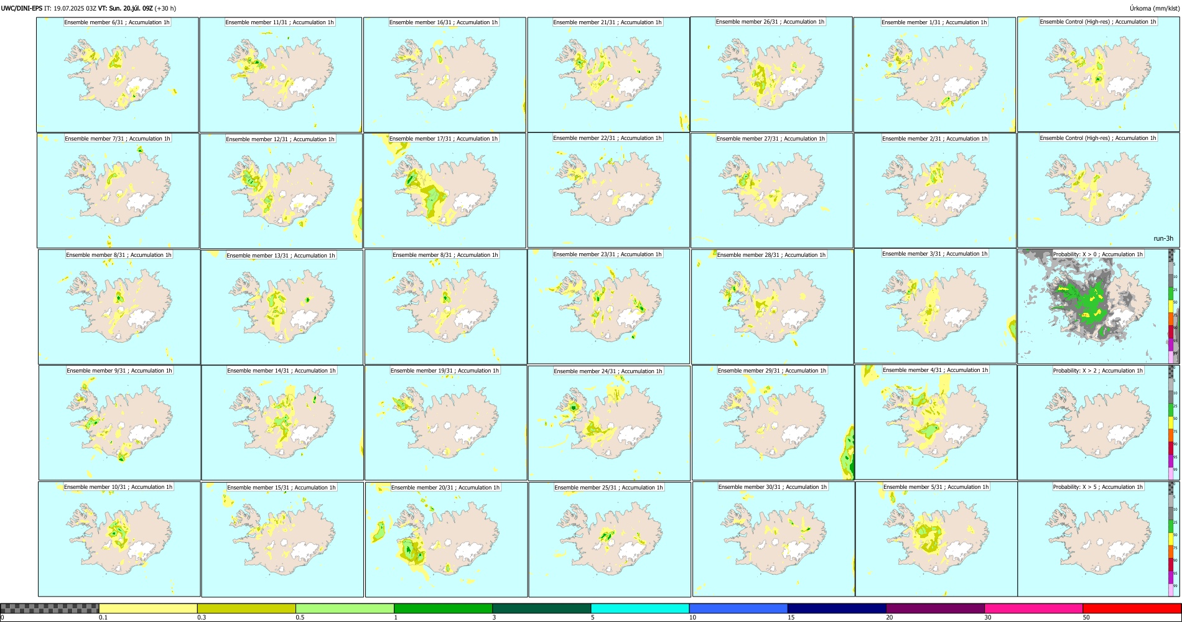Click the 'Ensemble member 30/31 ; Accumulation 1h' label

773,487
